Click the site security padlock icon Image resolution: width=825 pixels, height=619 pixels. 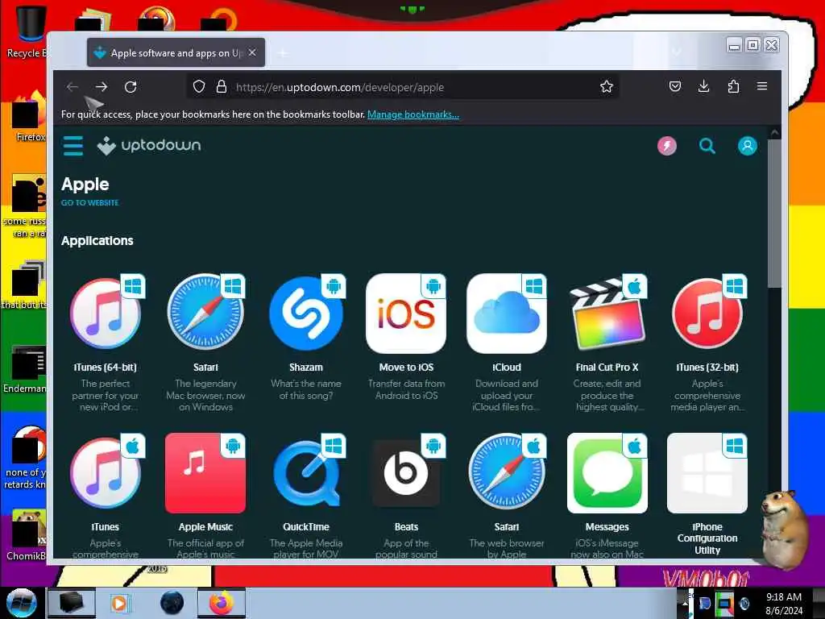pyautogui.click(x=222, y=86)
